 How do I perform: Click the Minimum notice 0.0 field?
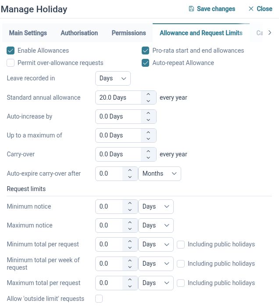[109, 206]
